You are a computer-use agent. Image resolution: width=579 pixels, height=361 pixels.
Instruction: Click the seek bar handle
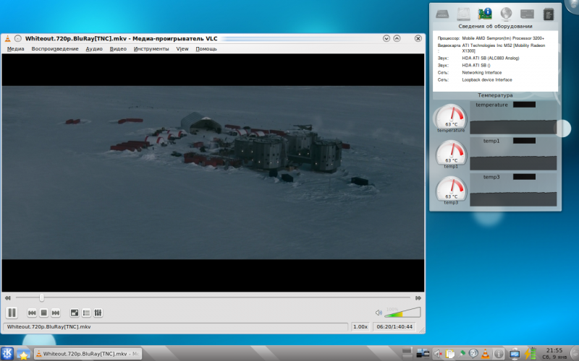[42, 297]
